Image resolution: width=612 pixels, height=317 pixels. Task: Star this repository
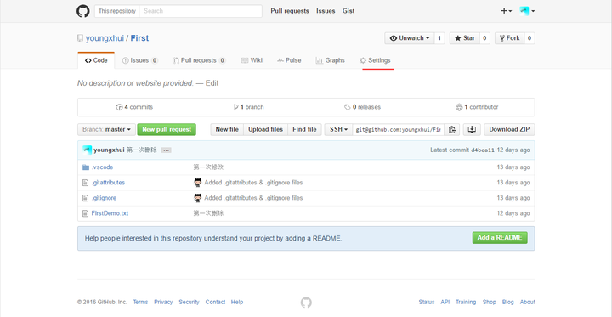point(464,38)
